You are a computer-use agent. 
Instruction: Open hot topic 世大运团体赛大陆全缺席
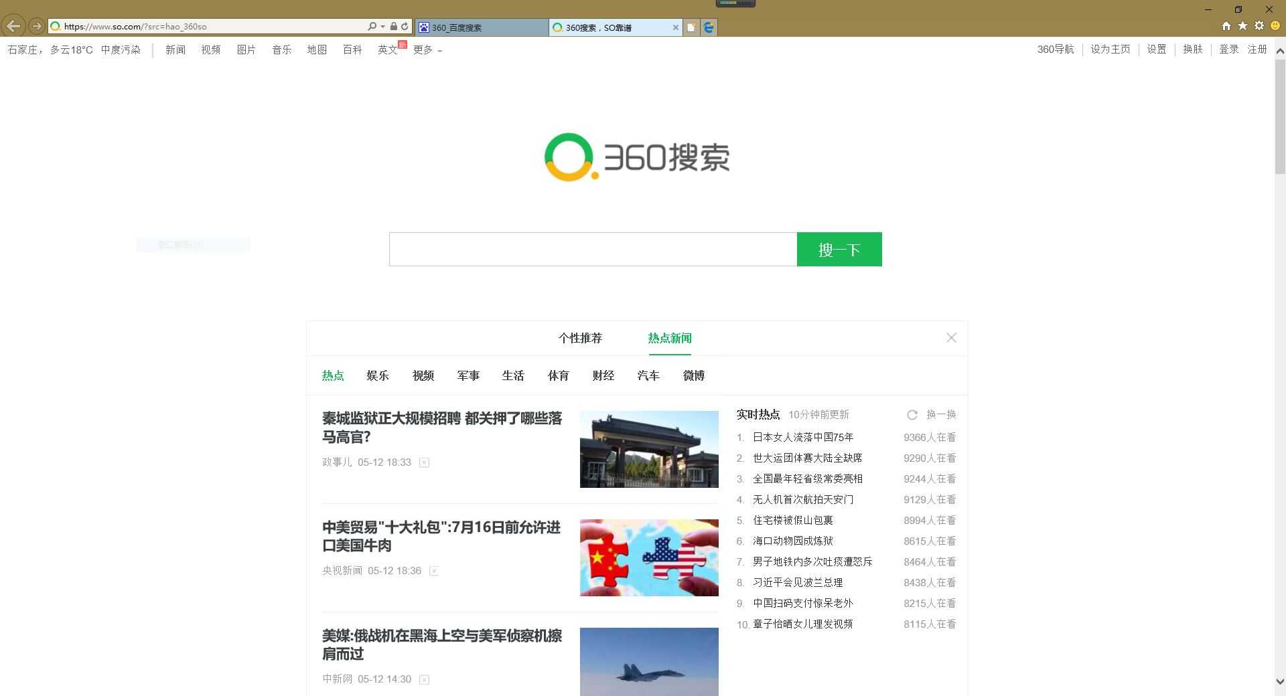pos(808,458)
